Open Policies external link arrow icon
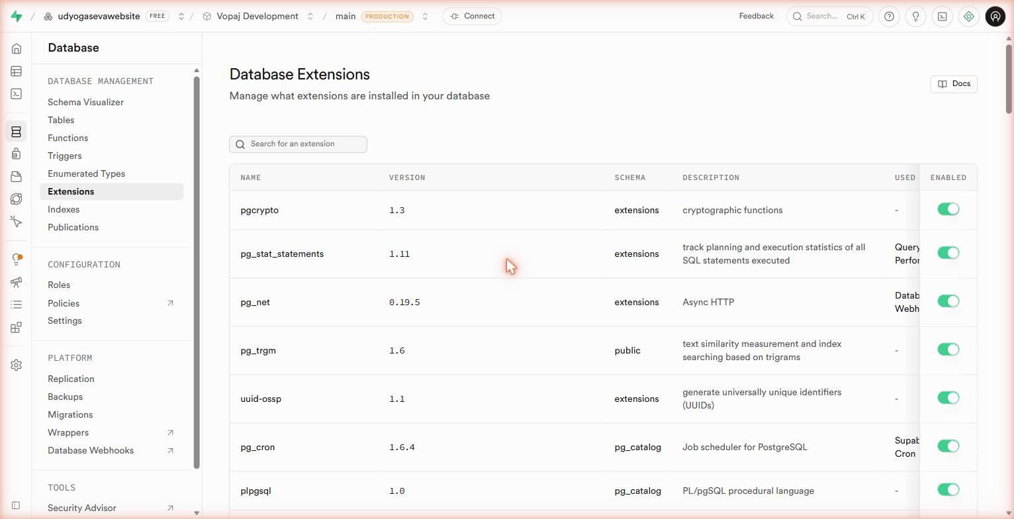Image resolution: width=1014 pixels, height=519 pixels. click(170, 303)
